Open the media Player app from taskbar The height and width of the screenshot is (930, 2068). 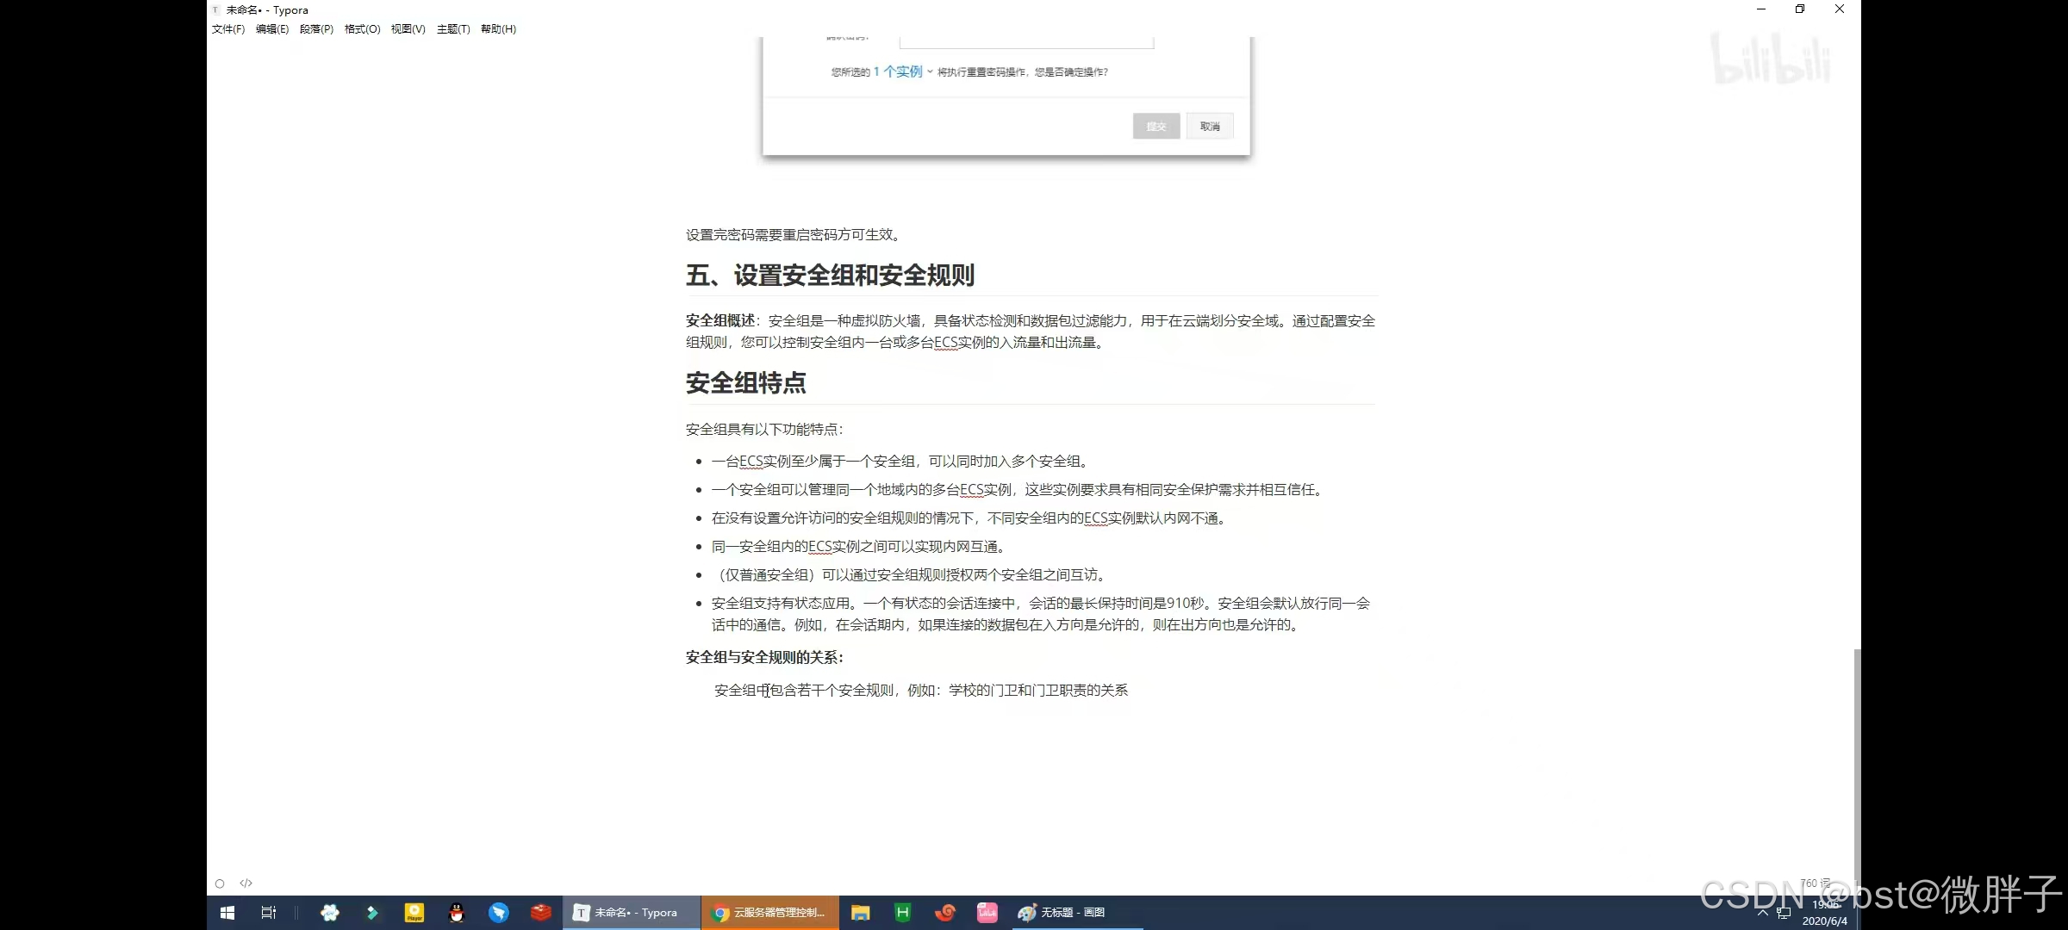pyautogui.click(x=414, y=912)
